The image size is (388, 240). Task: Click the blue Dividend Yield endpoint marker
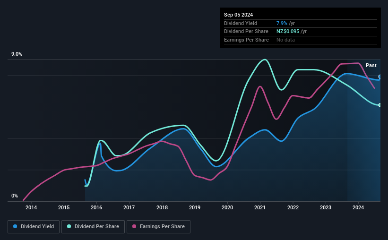click(380, 77)
